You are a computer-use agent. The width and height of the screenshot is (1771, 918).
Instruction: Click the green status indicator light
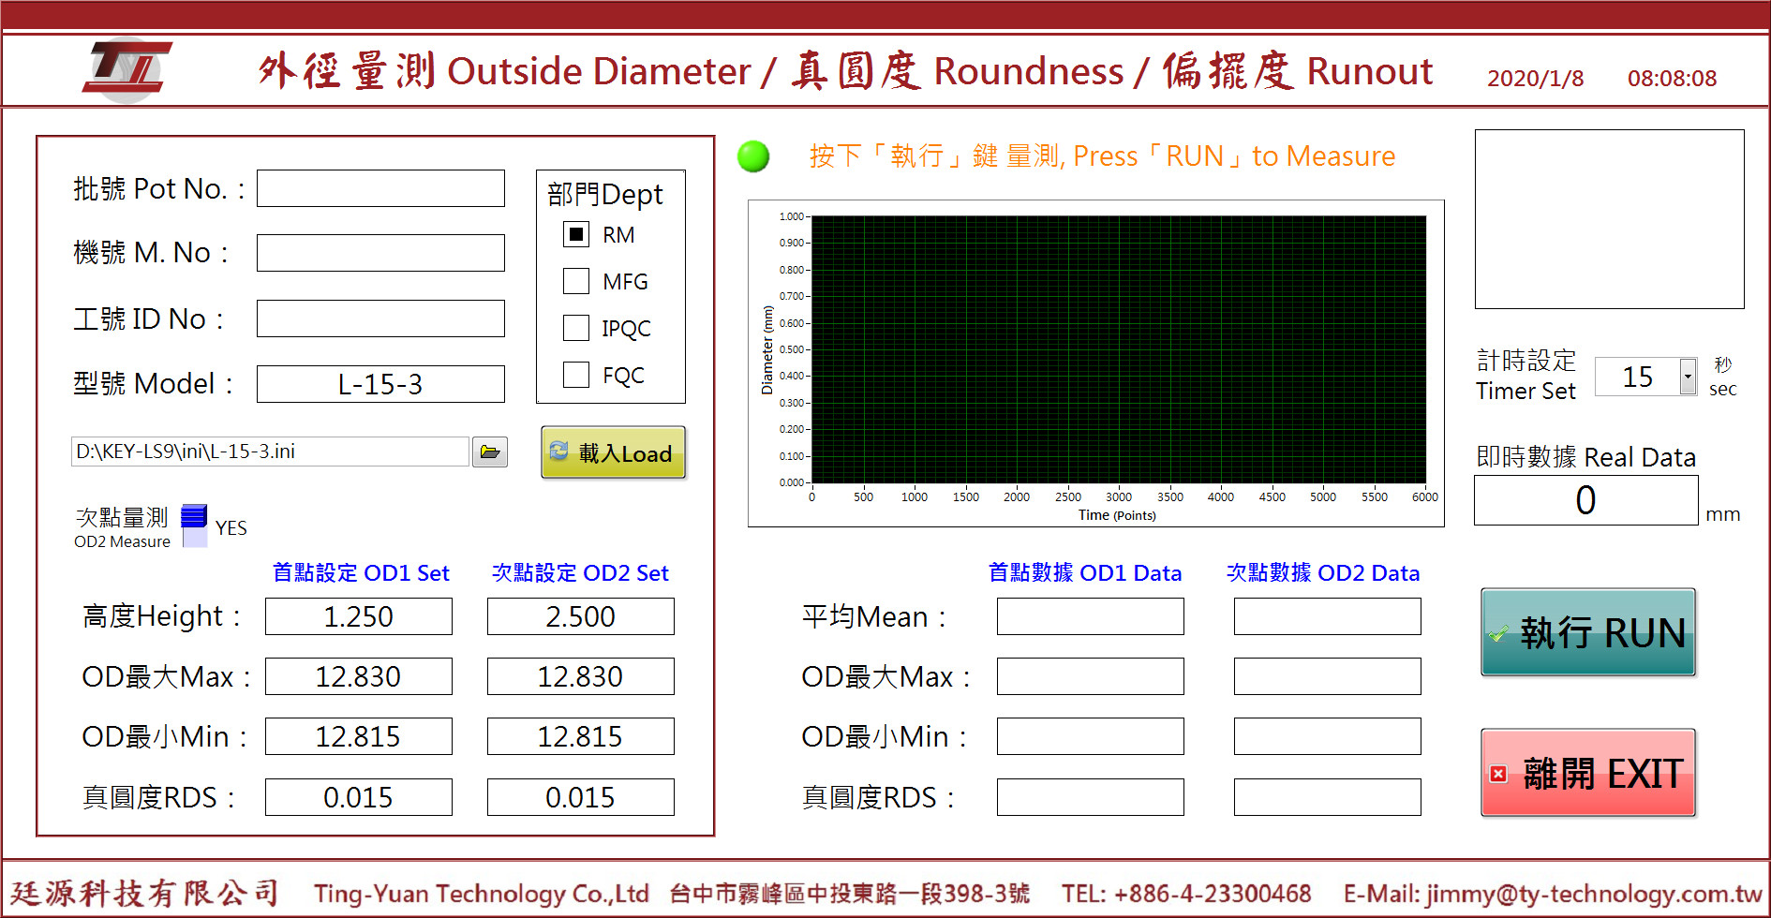click(753, 156)
